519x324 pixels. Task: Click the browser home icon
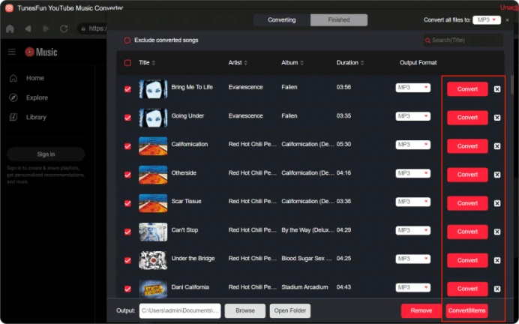point(10,28)
